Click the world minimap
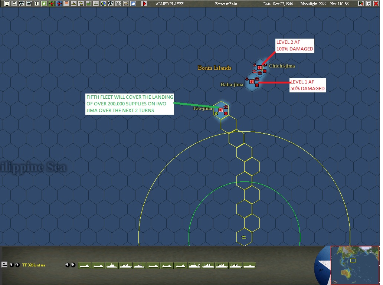 pyautogui.click(x=355, y=265)
